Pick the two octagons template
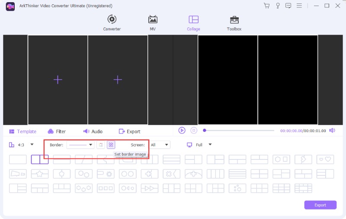346x219 pixels. click(x=128, y=174)
